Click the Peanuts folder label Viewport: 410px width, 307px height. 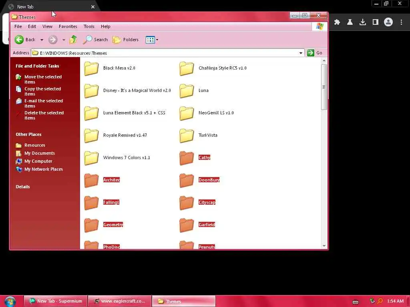point(207,247)
